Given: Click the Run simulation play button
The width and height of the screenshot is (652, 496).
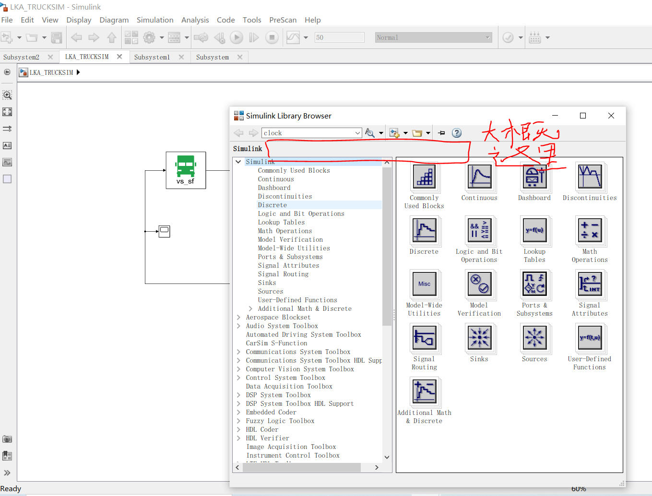Looking at the screenshot, I should pos(236,37).
